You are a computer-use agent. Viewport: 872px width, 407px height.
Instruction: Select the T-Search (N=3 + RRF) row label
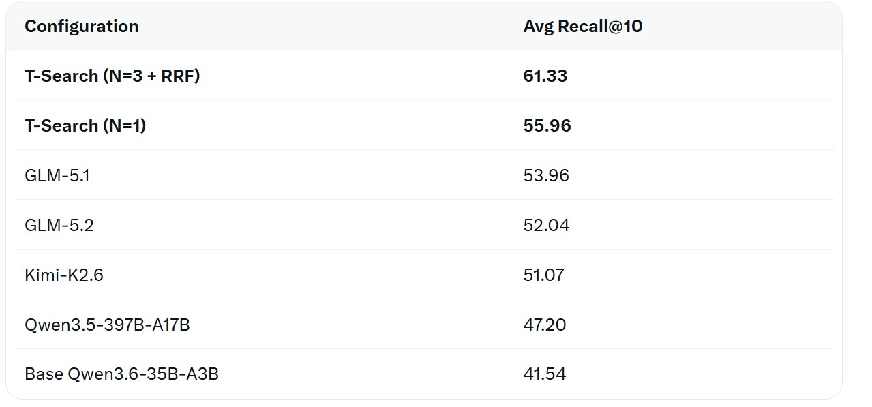pos(112,76)
